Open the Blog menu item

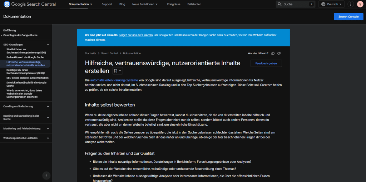pyautogui.click(x=122, y=4)
